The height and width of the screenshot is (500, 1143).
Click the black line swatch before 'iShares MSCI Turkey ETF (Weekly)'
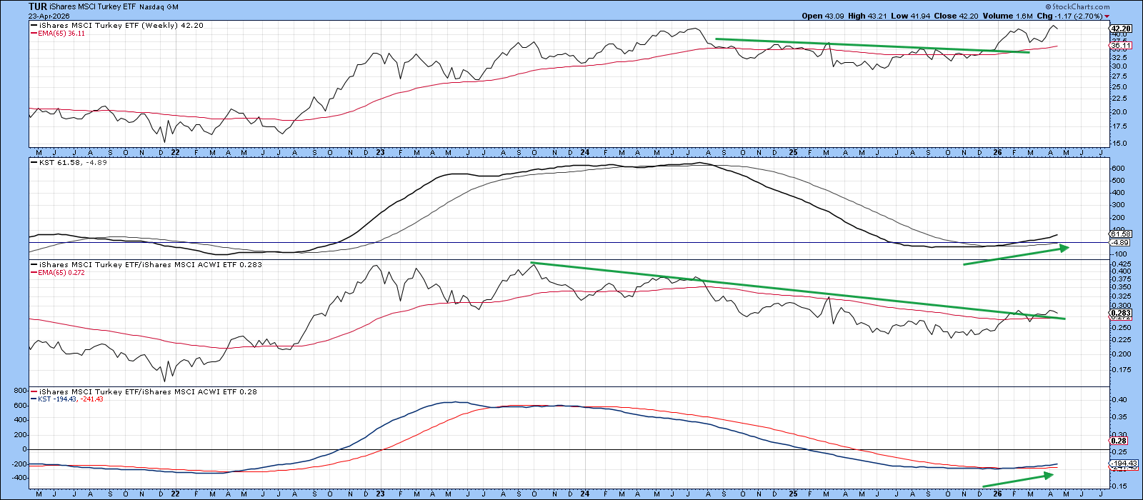coord(34,25)
